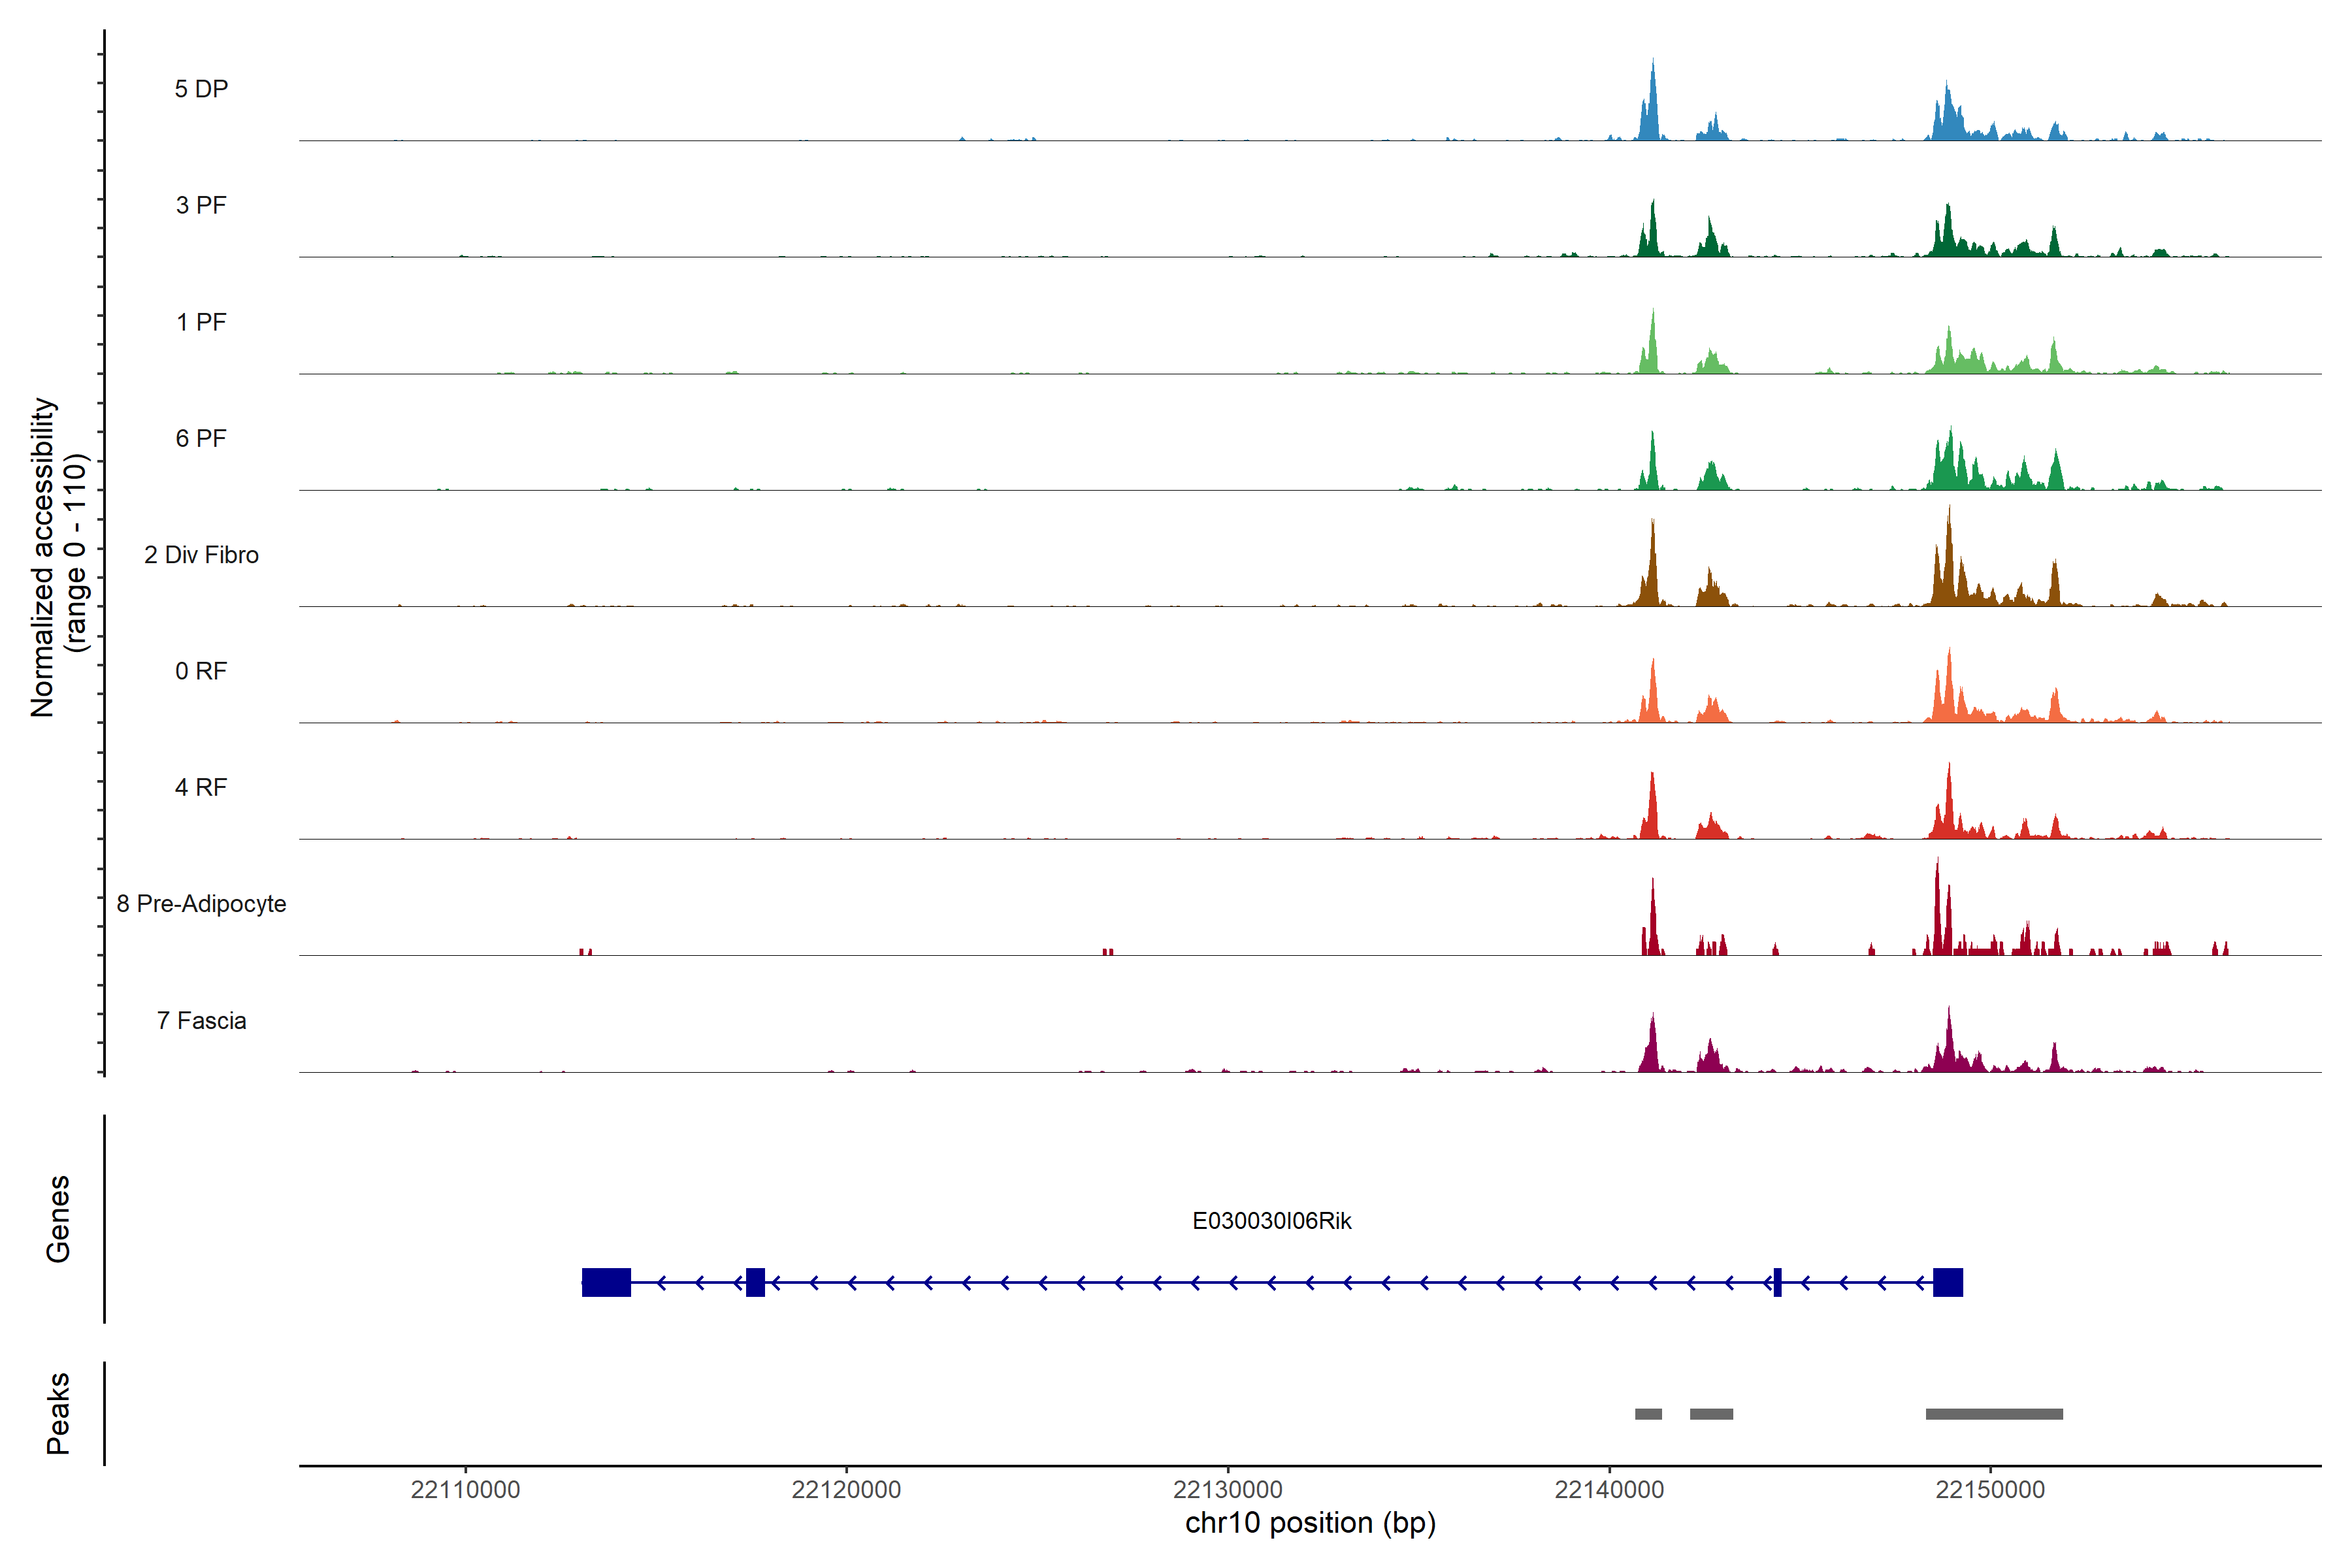Click the 5 DP track label
Image resolution: width=2352 pixels, height=1568 pixels.
[x=201, y=89]
